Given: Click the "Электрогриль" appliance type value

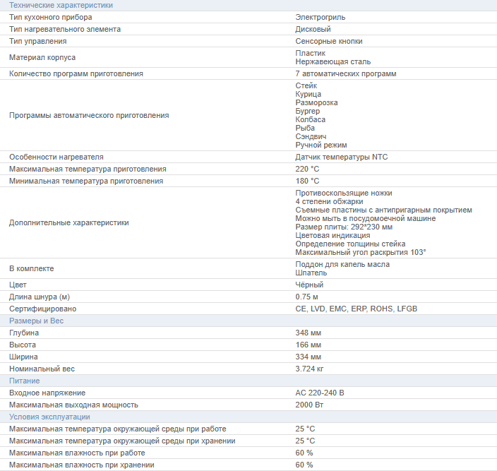Looking at the screenshot, I should (x=320, y=17).
